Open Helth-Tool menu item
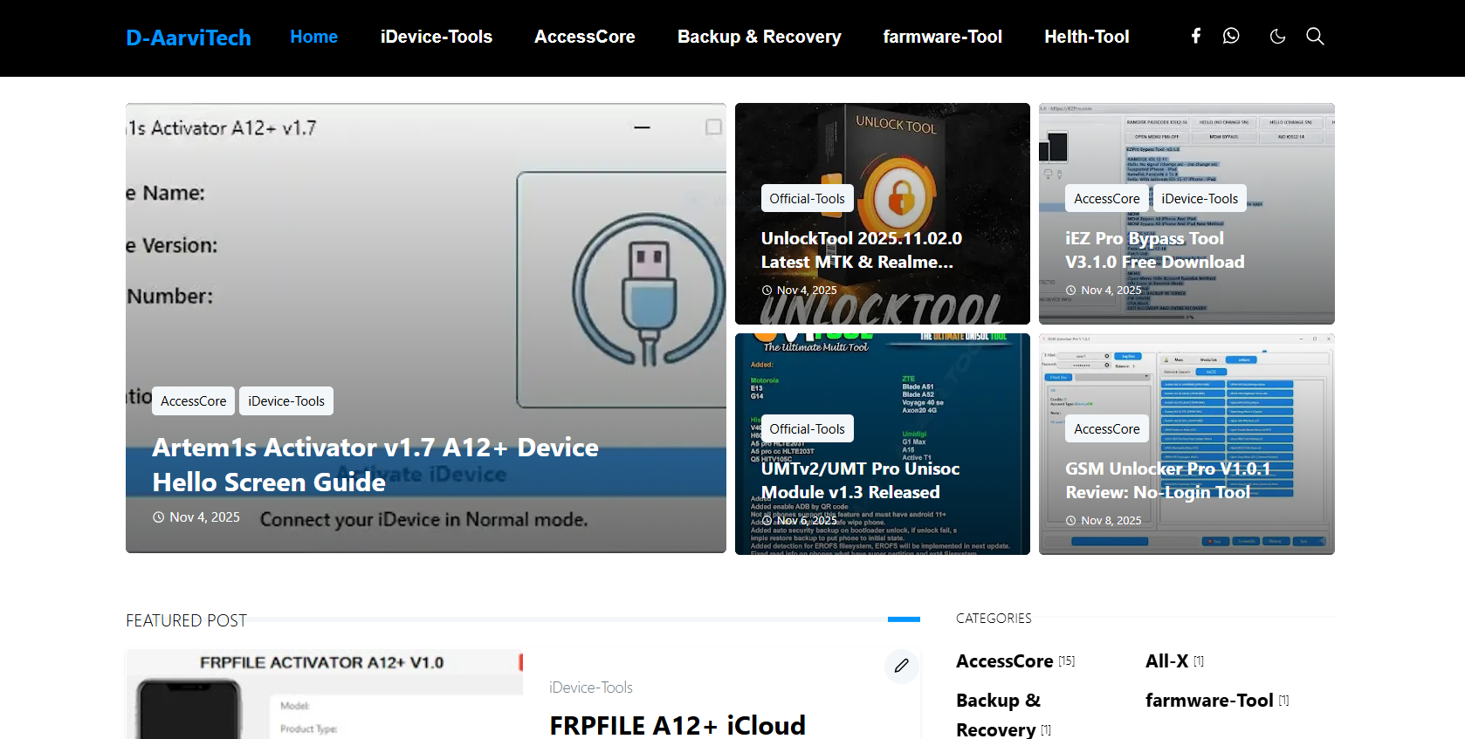Image resolution: width=1465 pixels, height=739 pixels. [x=1087, y=37]
